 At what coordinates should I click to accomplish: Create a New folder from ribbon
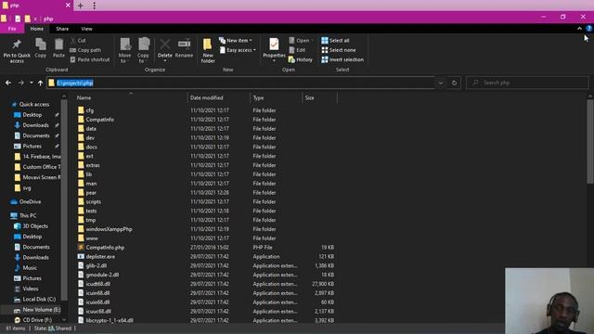[208, 50]
